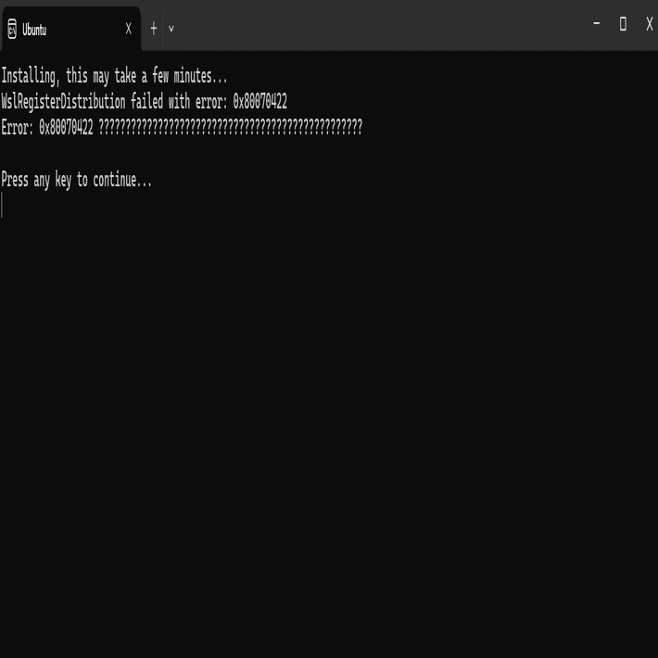
Task: Click "Press any key to continue..." text
Action: (x=77, y=180)
